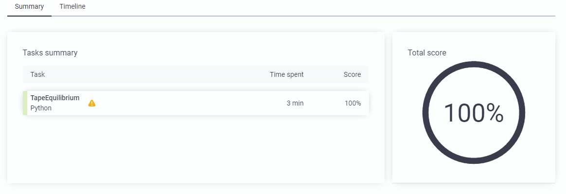Click the Time spent column header
Screen dimensions: 566x194
point(286,74)
